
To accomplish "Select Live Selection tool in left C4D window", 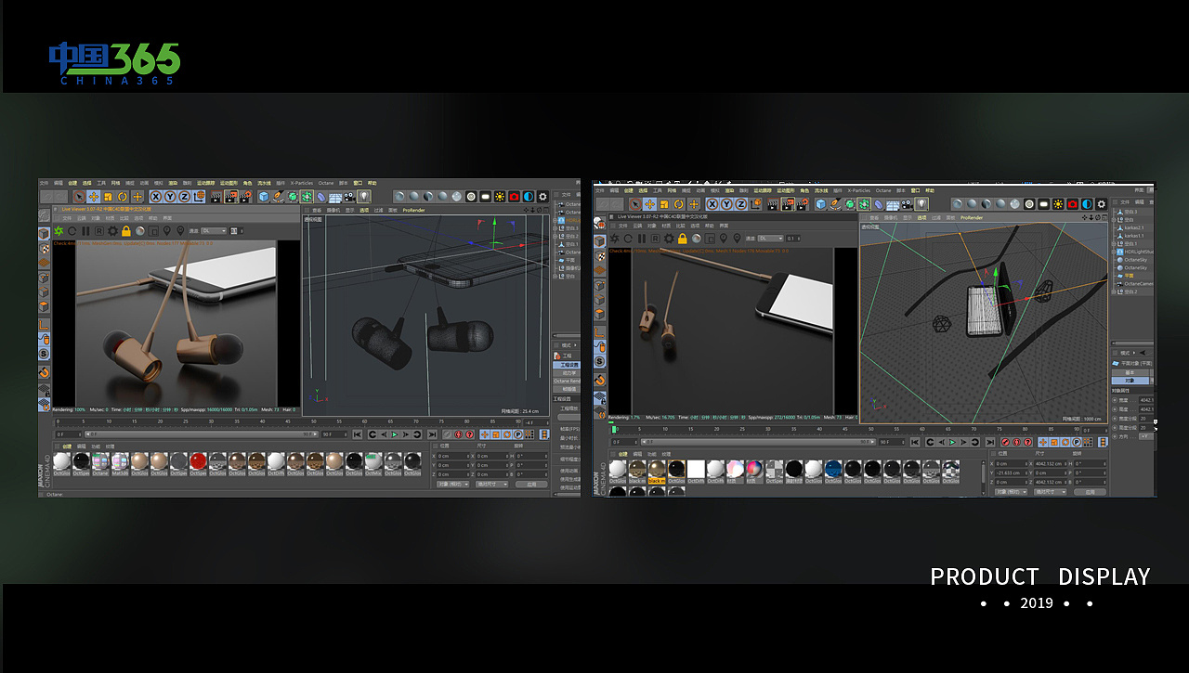I will pyautogui.click(x=79, y=197).
